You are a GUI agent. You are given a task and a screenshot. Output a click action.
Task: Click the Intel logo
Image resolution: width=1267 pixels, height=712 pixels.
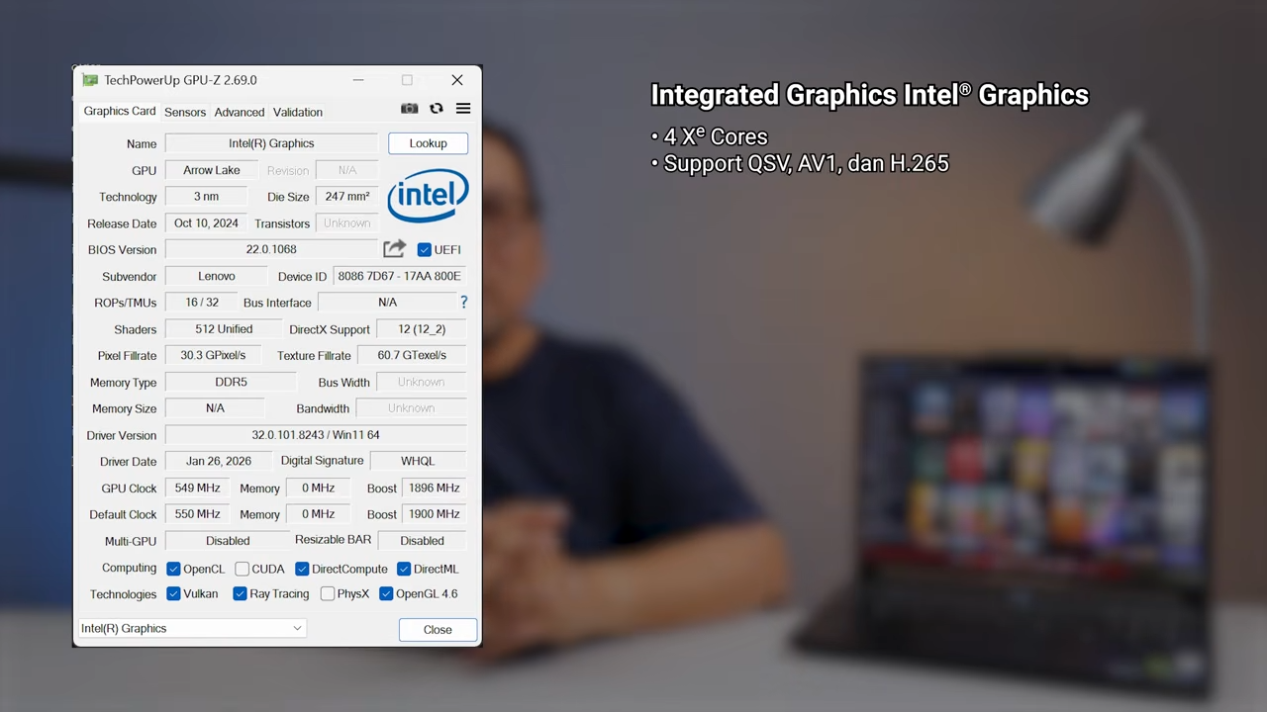[x=428, y=196]
